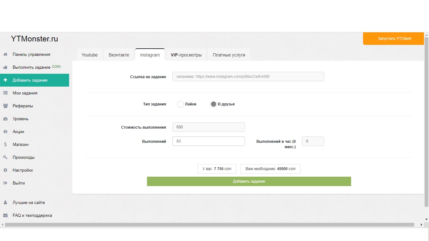Screen dimensions: 429x241
Task: Click the horizontal scrollbar right arrow
Action: [421, 225]
